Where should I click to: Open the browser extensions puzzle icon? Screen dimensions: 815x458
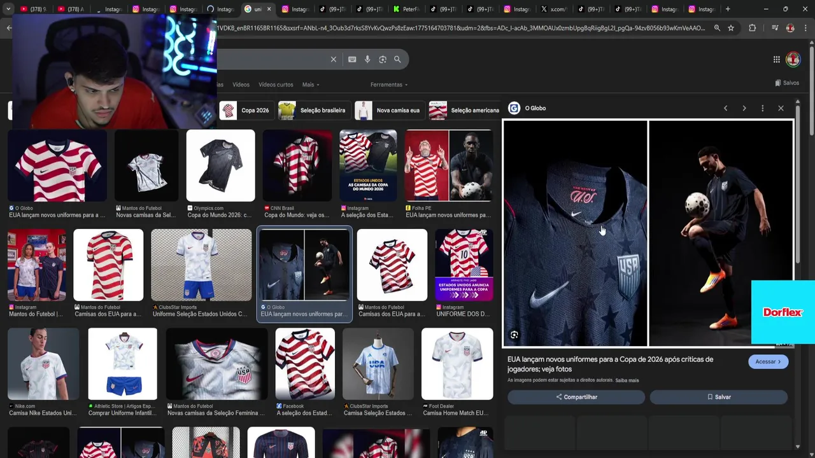(x=753, y=28)
